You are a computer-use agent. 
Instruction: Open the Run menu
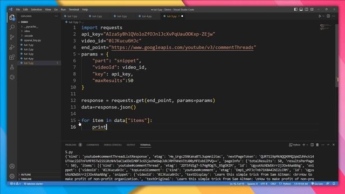(63, 10)
